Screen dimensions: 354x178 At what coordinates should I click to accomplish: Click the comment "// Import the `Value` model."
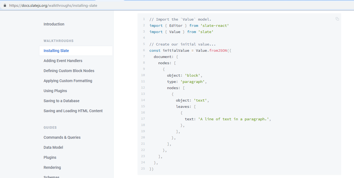pyautogui.click(x=180, y=19)
